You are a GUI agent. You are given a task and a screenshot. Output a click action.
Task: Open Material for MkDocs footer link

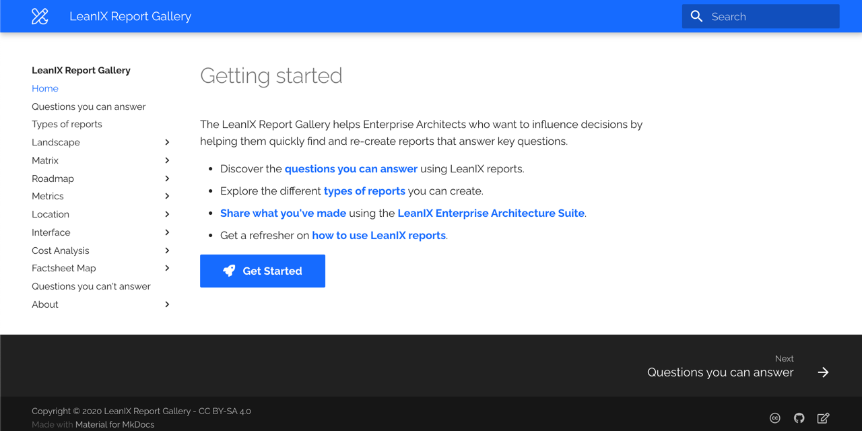pos(114,424)
